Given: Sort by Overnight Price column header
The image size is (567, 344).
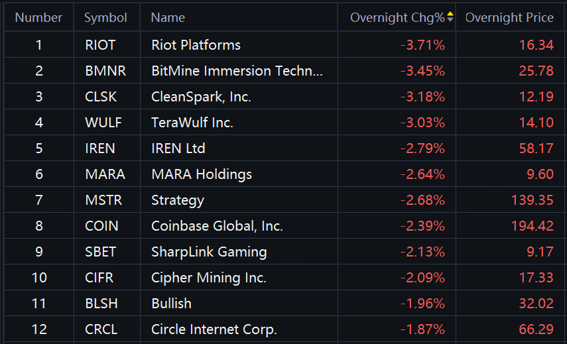Looking at the screenshot, I should point(509,17).
